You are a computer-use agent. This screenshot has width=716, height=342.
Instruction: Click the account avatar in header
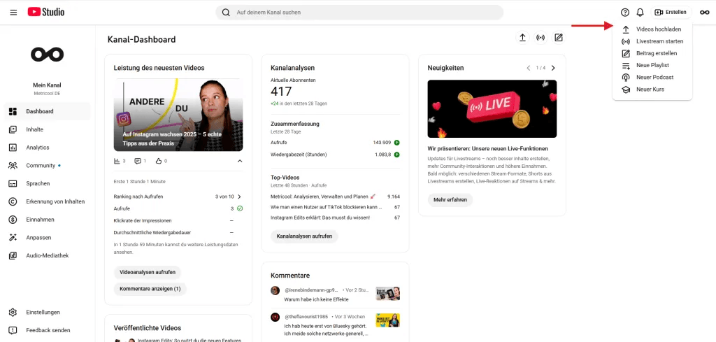click(705, 13)
